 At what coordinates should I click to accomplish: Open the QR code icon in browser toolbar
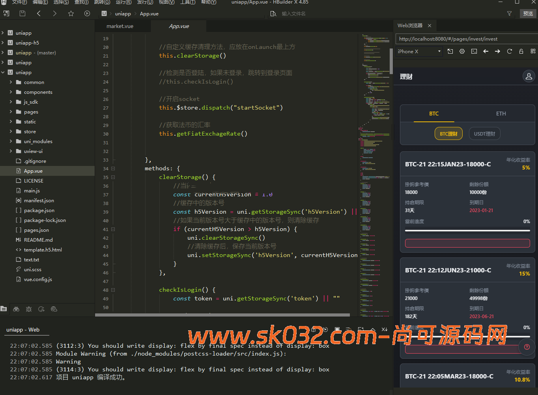[x=533, y=51]
